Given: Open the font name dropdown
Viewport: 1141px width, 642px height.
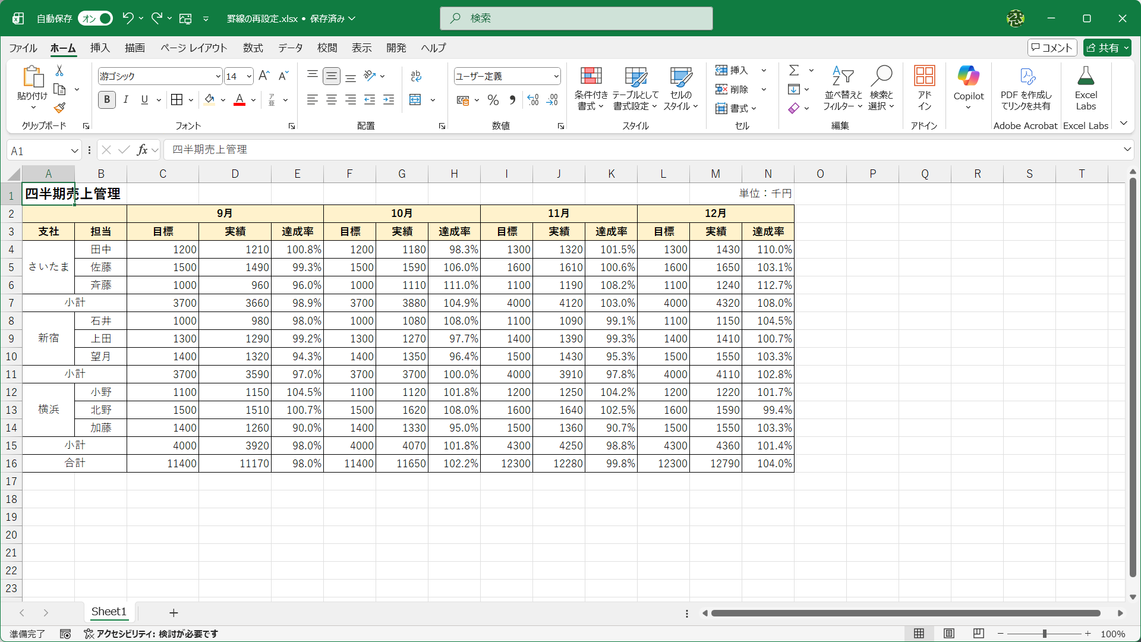Looking at the screenshot, I should [218, 77].
